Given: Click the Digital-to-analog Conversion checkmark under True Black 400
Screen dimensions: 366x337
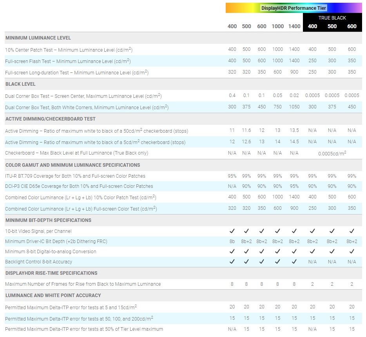Looking at the screenshot, I should click(x=312, y=251).
